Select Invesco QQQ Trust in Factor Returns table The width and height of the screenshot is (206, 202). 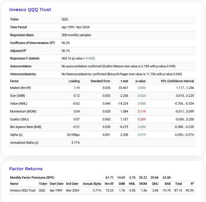point(23,190)
